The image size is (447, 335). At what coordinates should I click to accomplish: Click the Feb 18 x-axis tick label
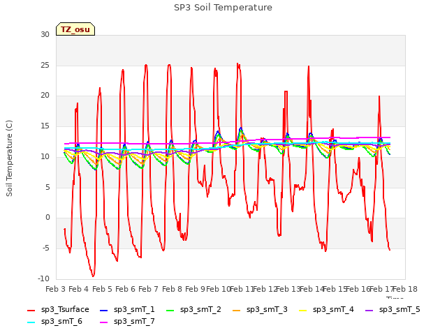point(405,289)
